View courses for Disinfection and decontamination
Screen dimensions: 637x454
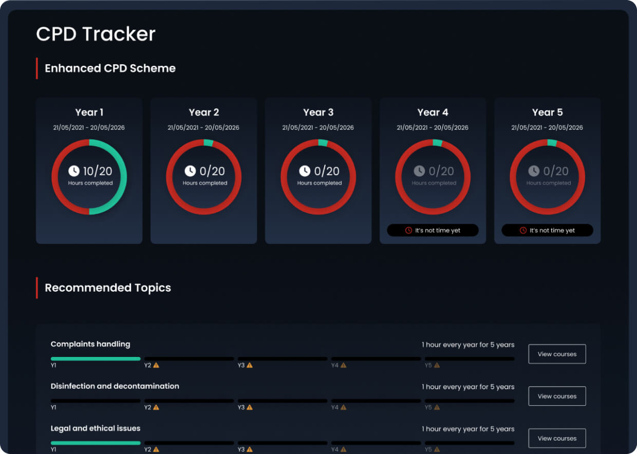557,396
